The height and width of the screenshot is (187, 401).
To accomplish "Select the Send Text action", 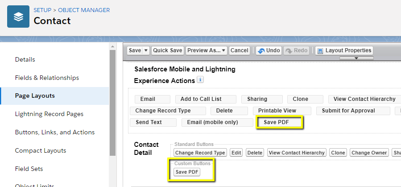I will (x=153, y=122).
